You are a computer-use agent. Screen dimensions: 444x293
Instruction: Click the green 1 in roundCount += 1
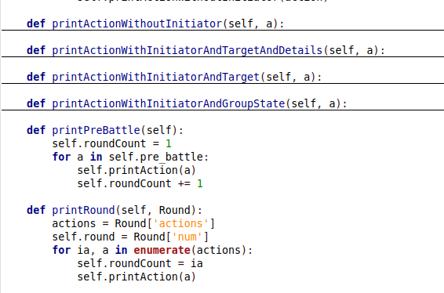click(x=200, y=183)
